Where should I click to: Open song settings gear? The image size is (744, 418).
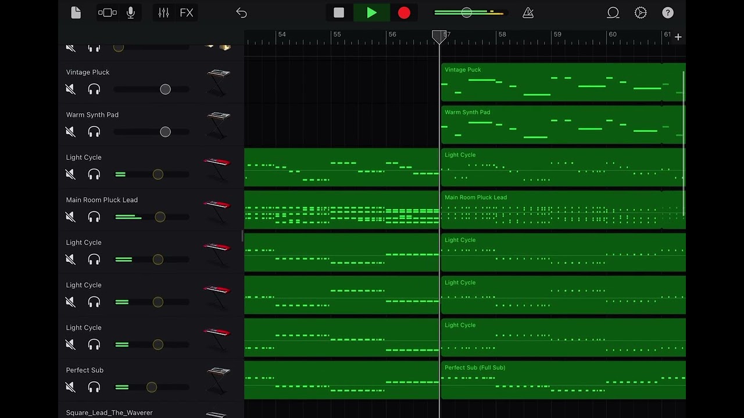pyautogui.click(x=641, y=13)
